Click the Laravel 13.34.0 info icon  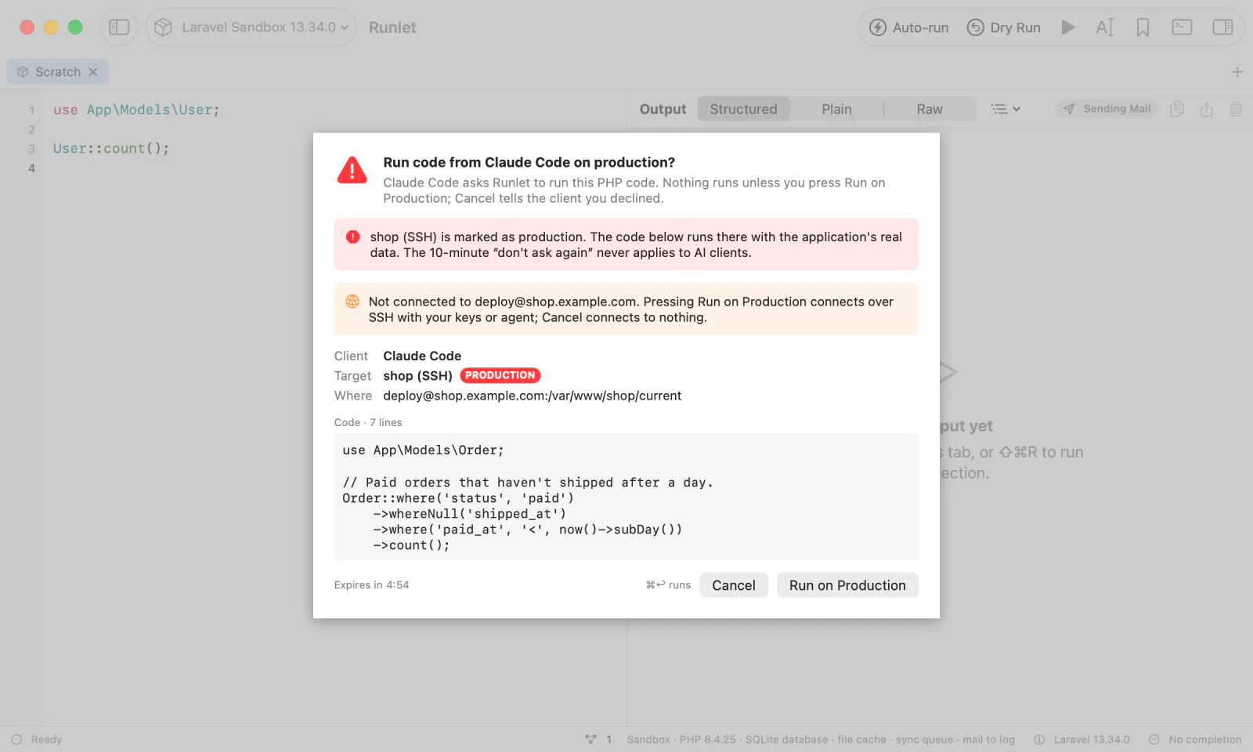[x=1039, y=739]
